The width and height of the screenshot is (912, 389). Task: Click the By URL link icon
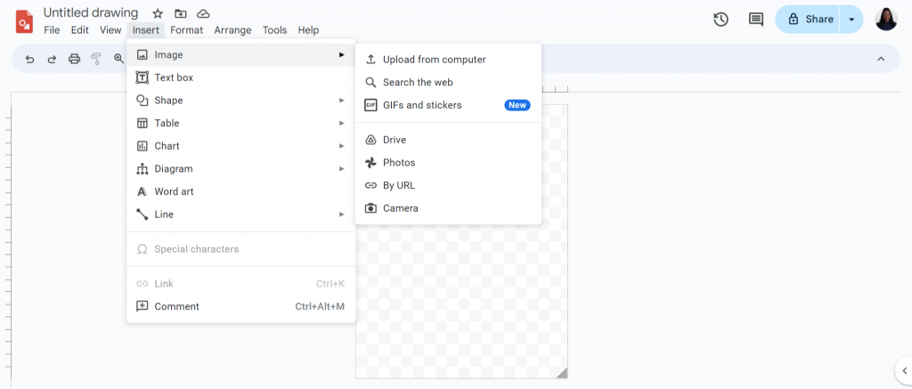(370, 185)
